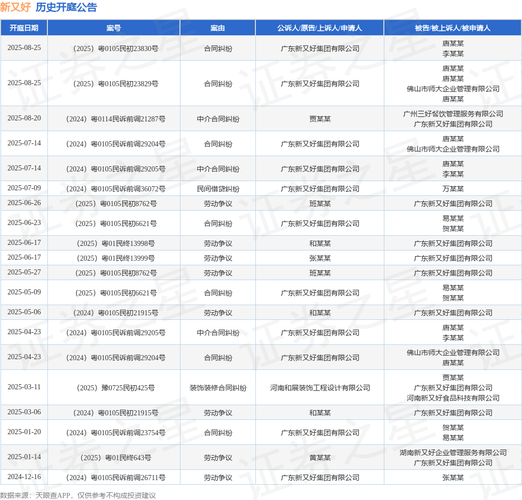Image resolution: width=522 pixels, height=500 pixels.
Task: Click the date 2025-05-27
Action: [24, 272]
